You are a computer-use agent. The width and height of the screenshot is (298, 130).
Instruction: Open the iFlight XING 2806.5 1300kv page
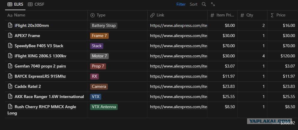[40, 56]
